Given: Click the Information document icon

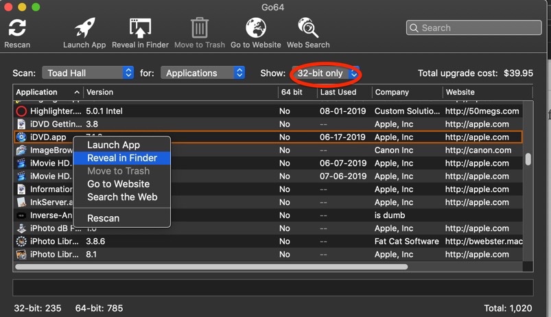Looking at the screenshot, I should 21,189.
